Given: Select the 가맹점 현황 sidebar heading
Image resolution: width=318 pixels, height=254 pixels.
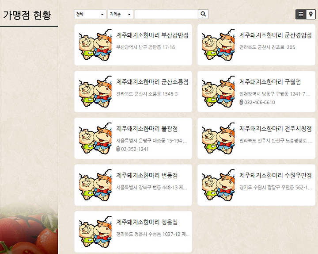Looking at the screenshot, I should click(x=27, y=15).
